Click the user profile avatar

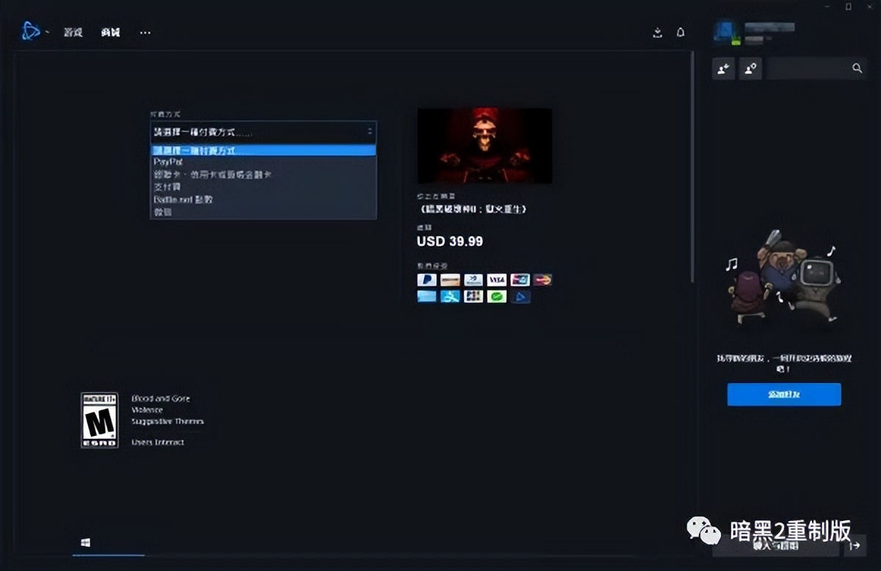point(727,32)
